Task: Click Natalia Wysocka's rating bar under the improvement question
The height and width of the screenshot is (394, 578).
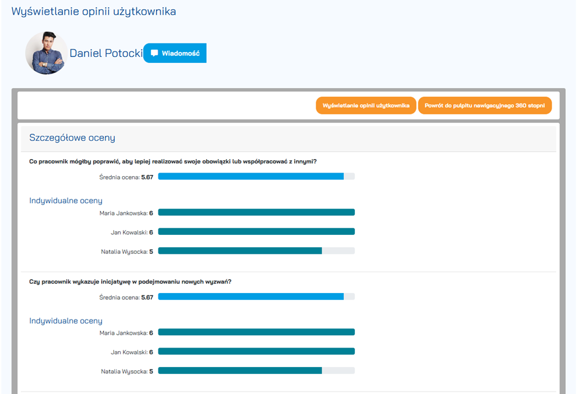Action: tap(256, 251)
